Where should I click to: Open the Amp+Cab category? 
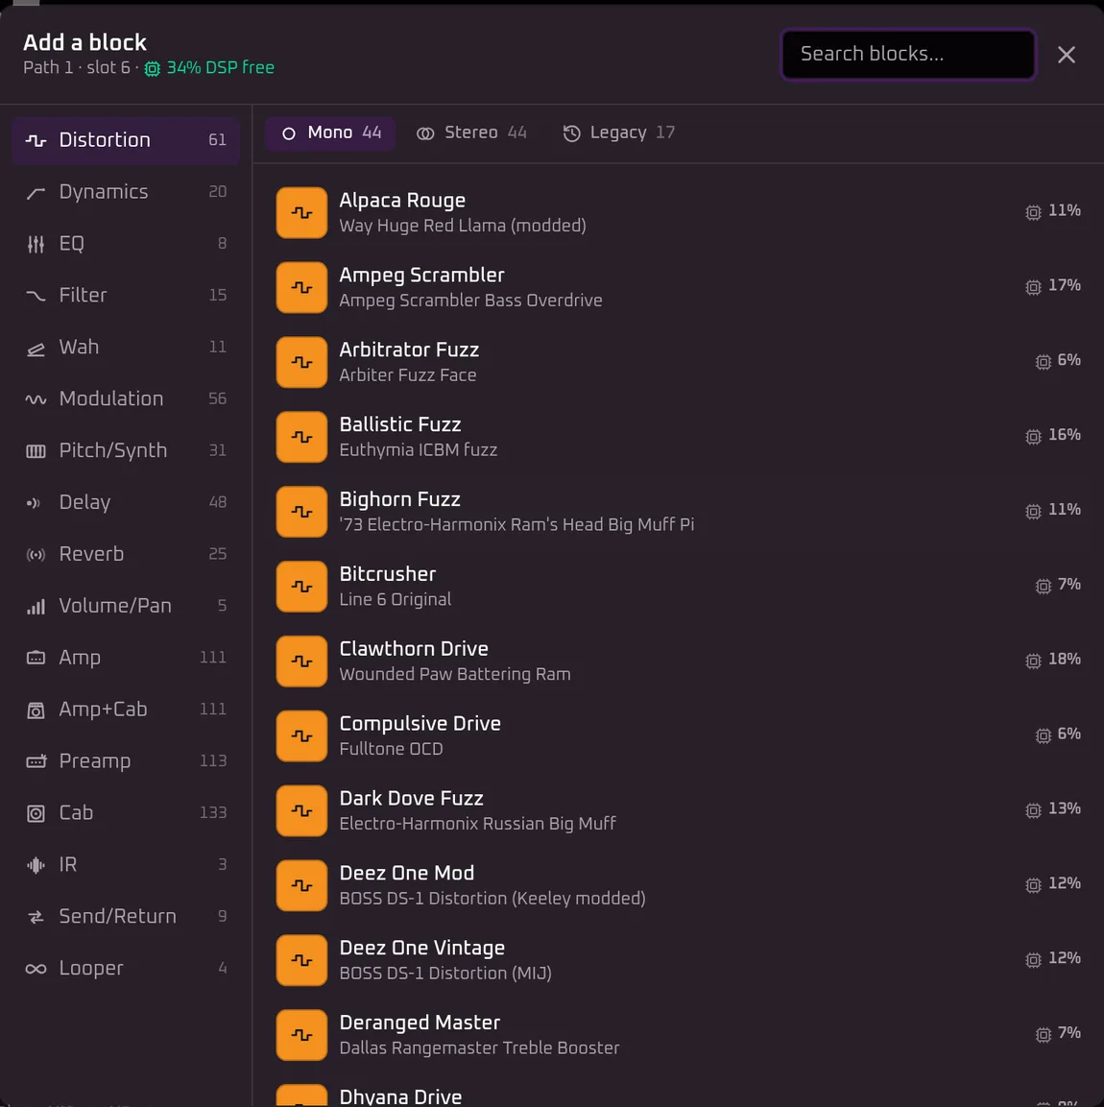(126, 710)
